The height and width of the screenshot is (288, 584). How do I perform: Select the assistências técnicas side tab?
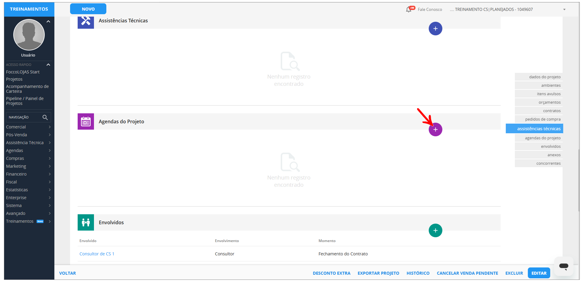534,129
